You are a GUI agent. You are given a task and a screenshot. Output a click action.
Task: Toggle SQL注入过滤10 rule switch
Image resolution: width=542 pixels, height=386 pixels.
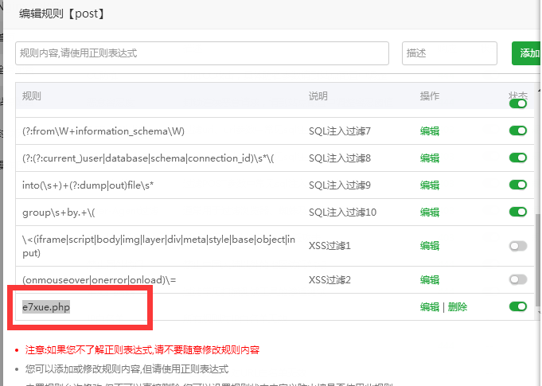pyautogui.click(x=518, y=212)
